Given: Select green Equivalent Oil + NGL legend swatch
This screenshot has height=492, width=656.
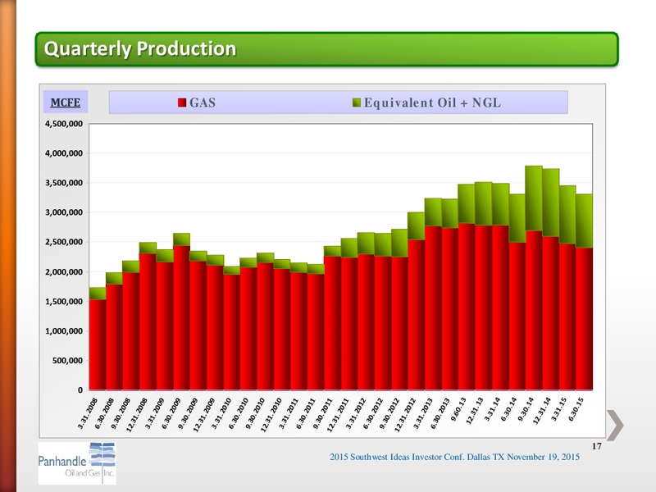Looking at the screenshot, I should pos(357,102).
